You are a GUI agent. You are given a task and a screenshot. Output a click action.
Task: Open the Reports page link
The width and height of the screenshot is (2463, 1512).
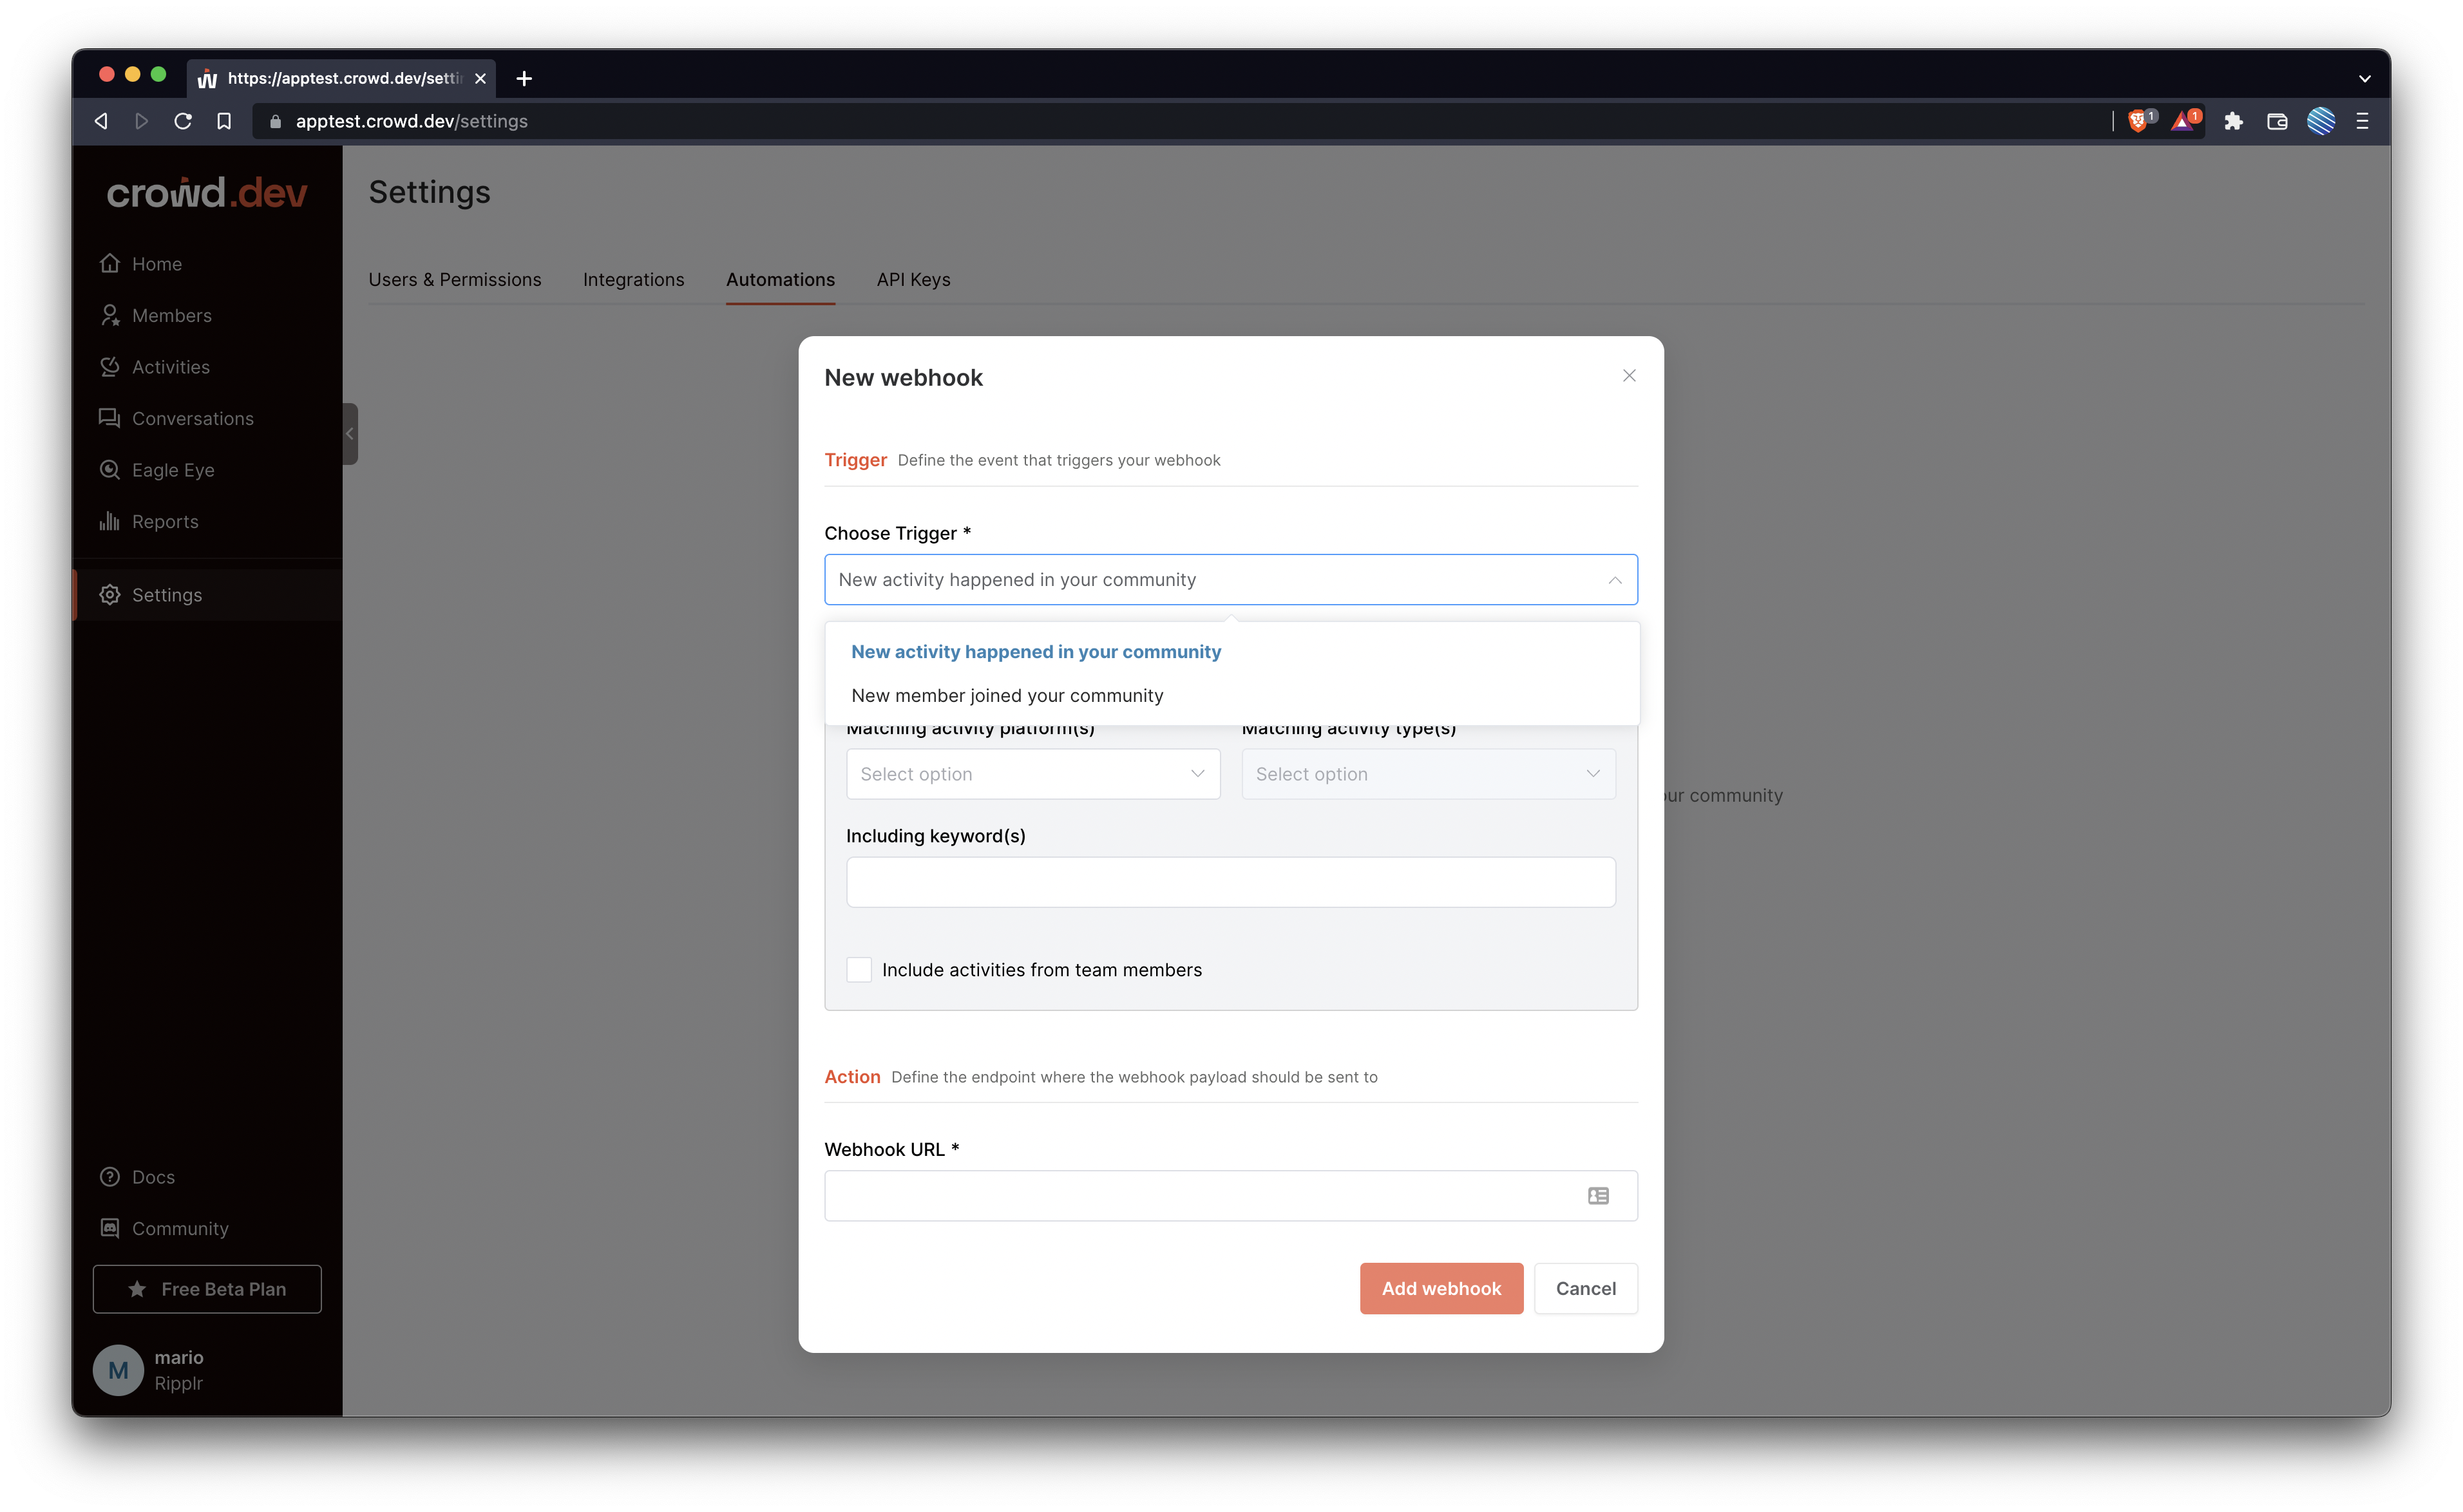(x=165, y=521)
